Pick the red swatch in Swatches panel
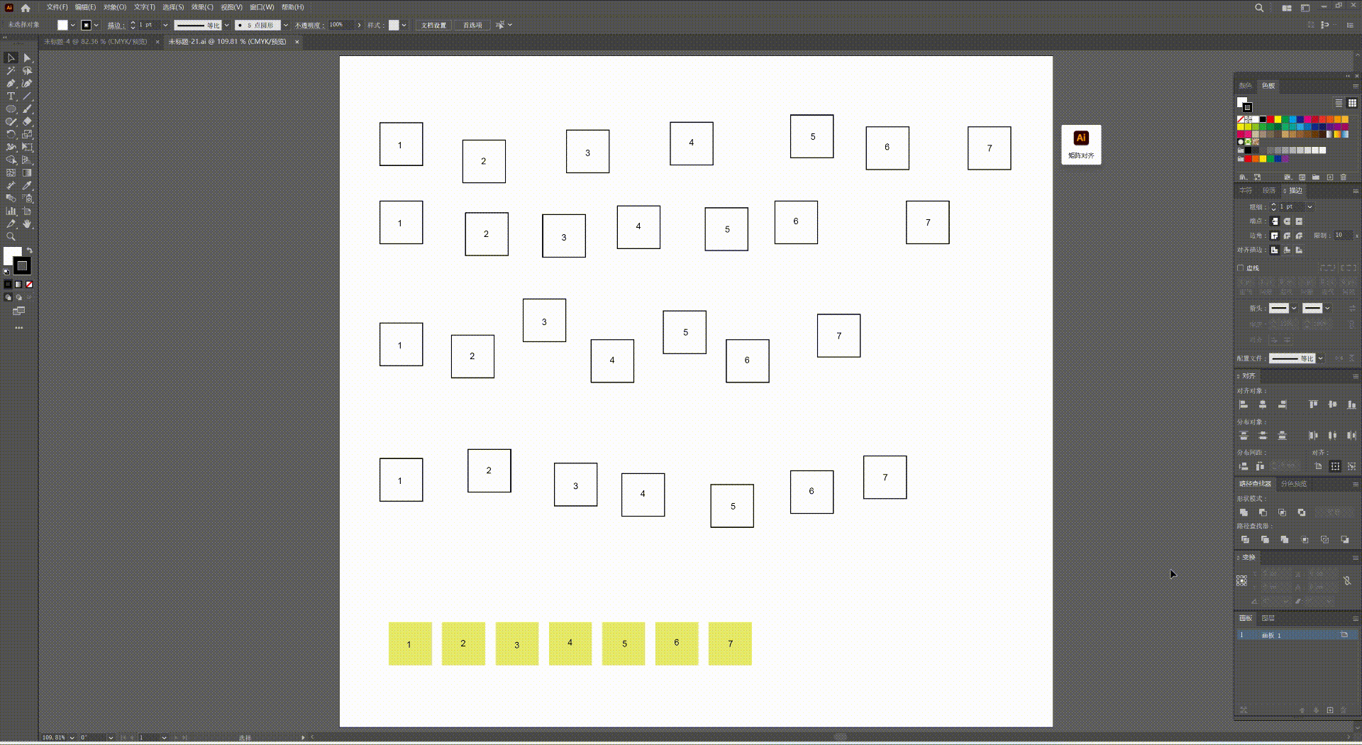This screenshot has height=745, width=1362. [1270, 119]
